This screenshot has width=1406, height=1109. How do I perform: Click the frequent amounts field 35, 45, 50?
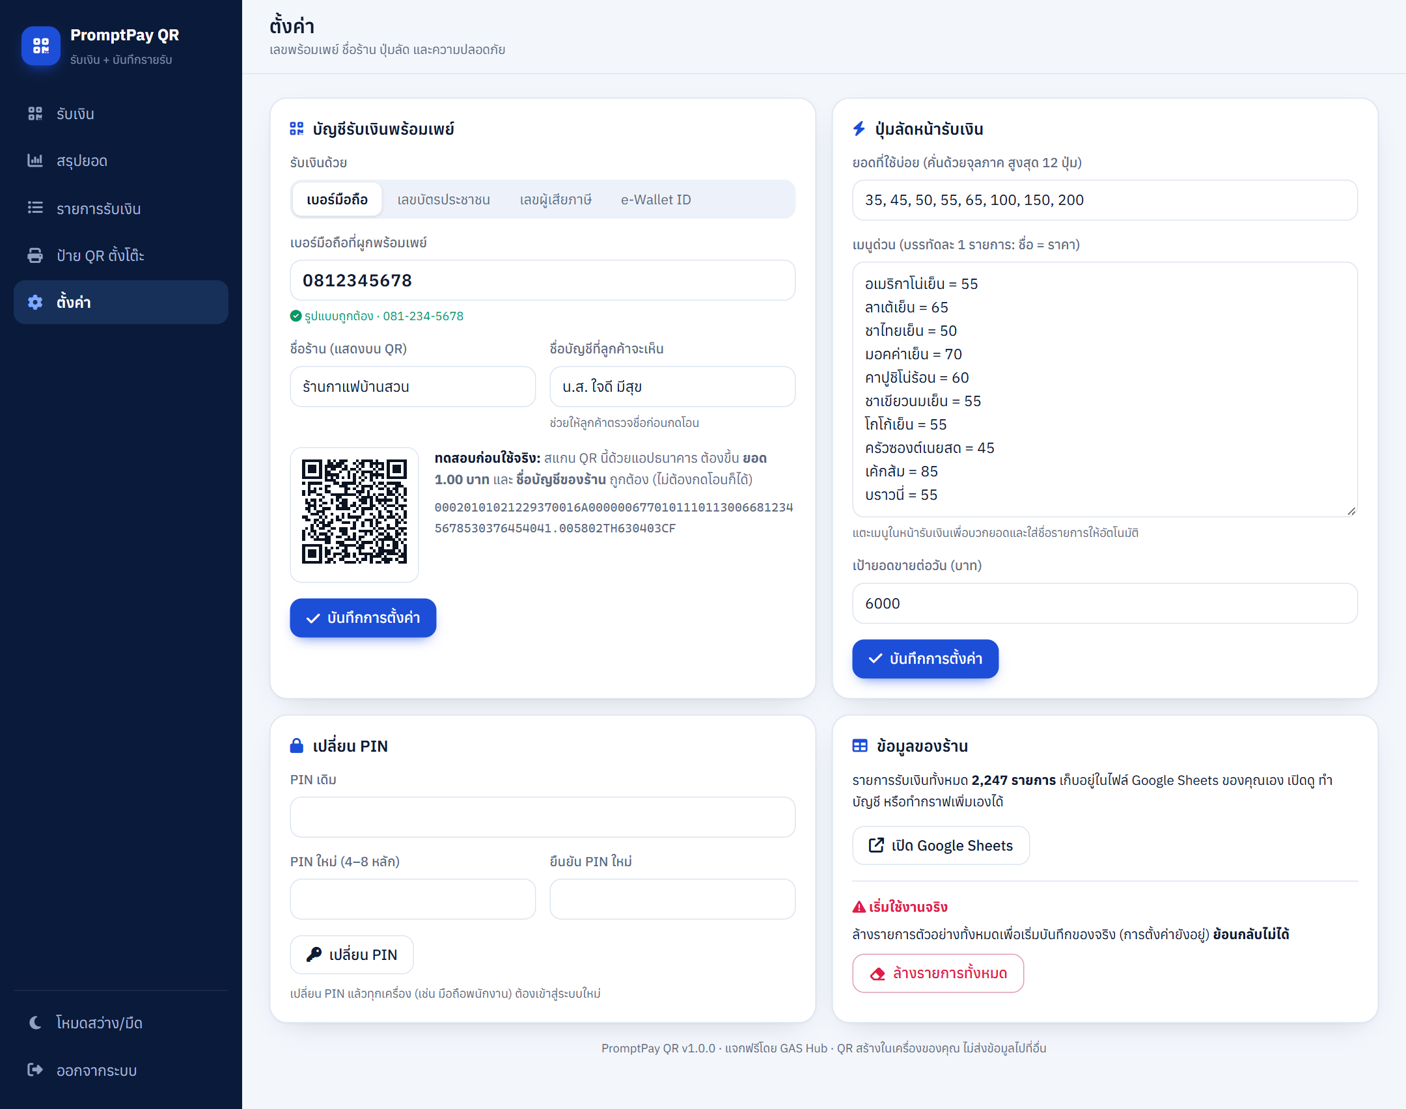coord(1105,200)
